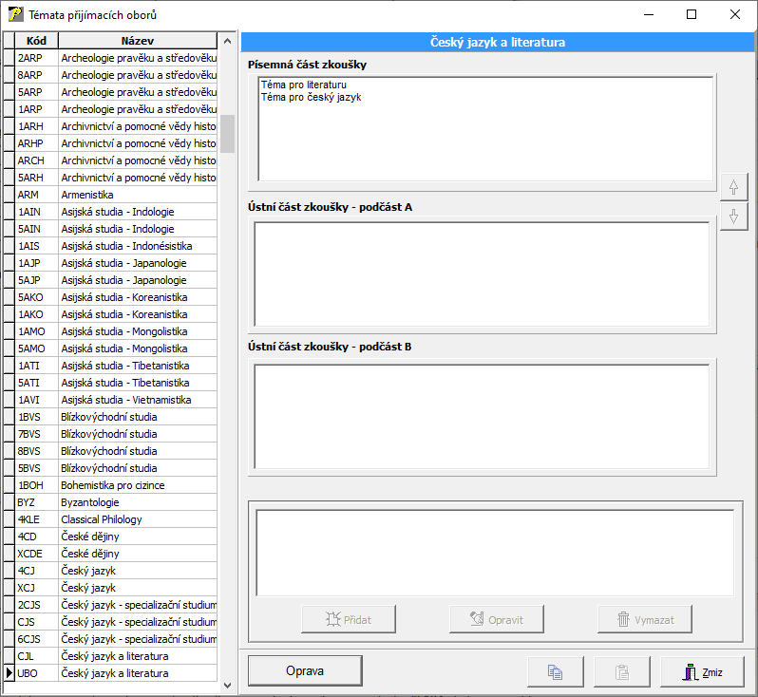Click the empty oral exam podčást A list

[481, 273]
